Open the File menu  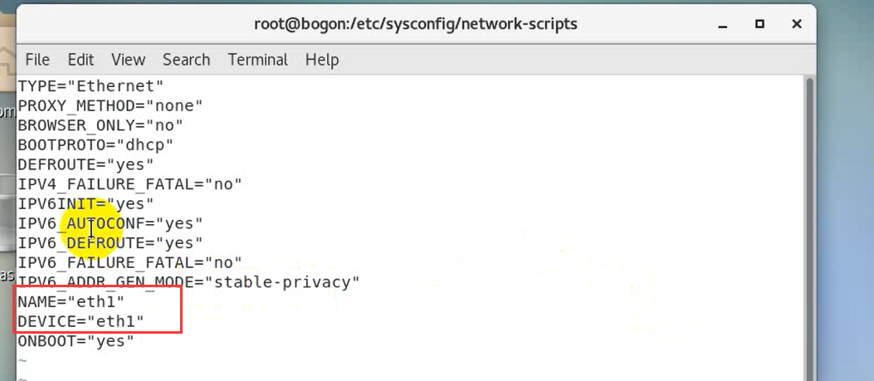(37, 60)
